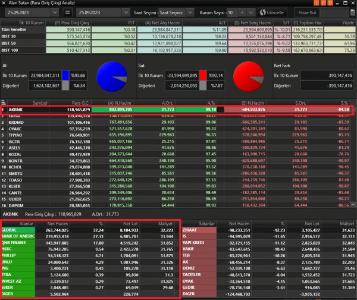Select the CANTE row
Screen dimensions: 357x300
(x=177, y=193)
